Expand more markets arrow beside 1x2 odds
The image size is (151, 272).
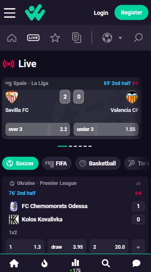pos(138,247)
